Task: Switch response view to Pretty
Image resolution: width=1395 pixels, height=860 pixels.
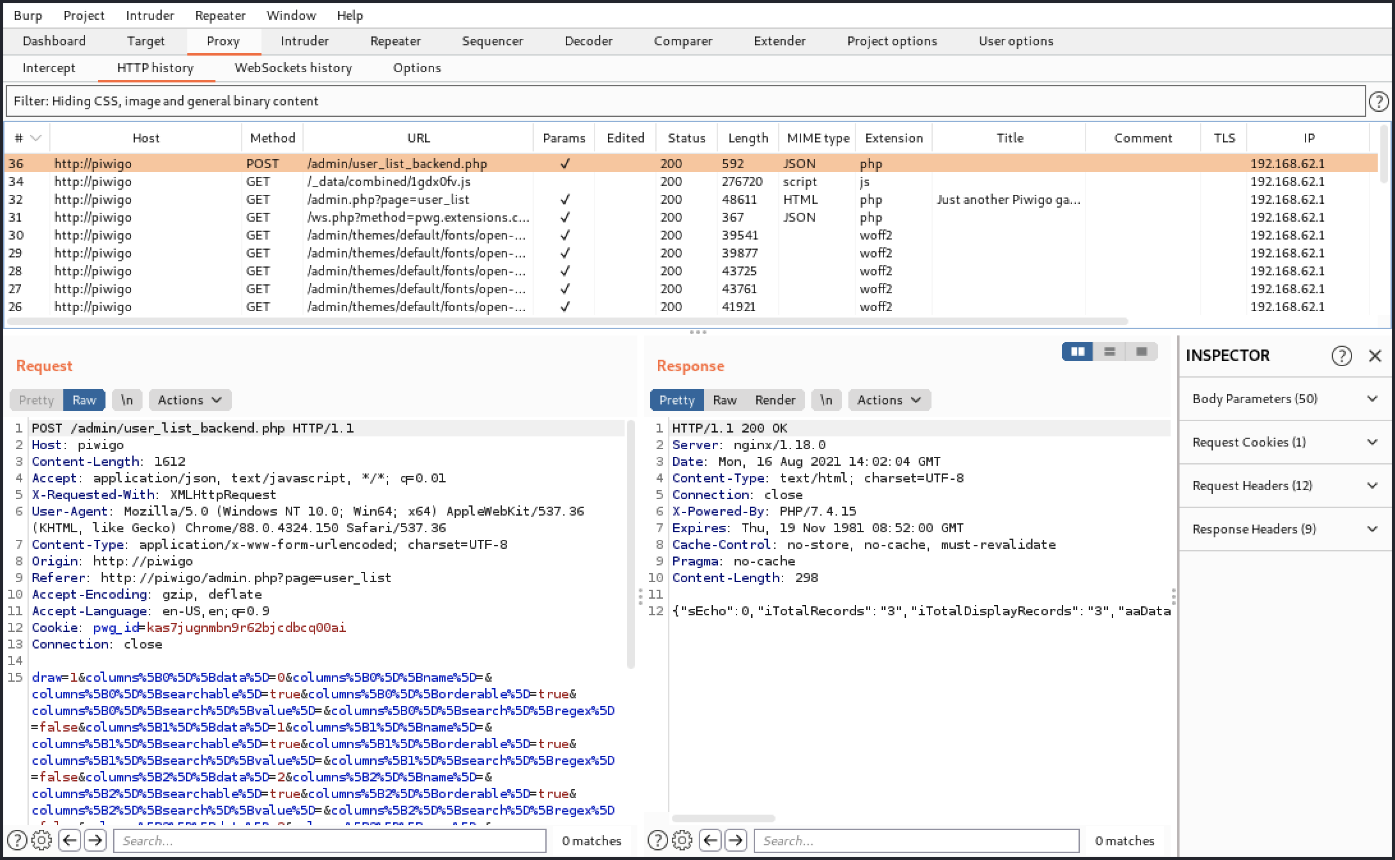Action: 677,400
